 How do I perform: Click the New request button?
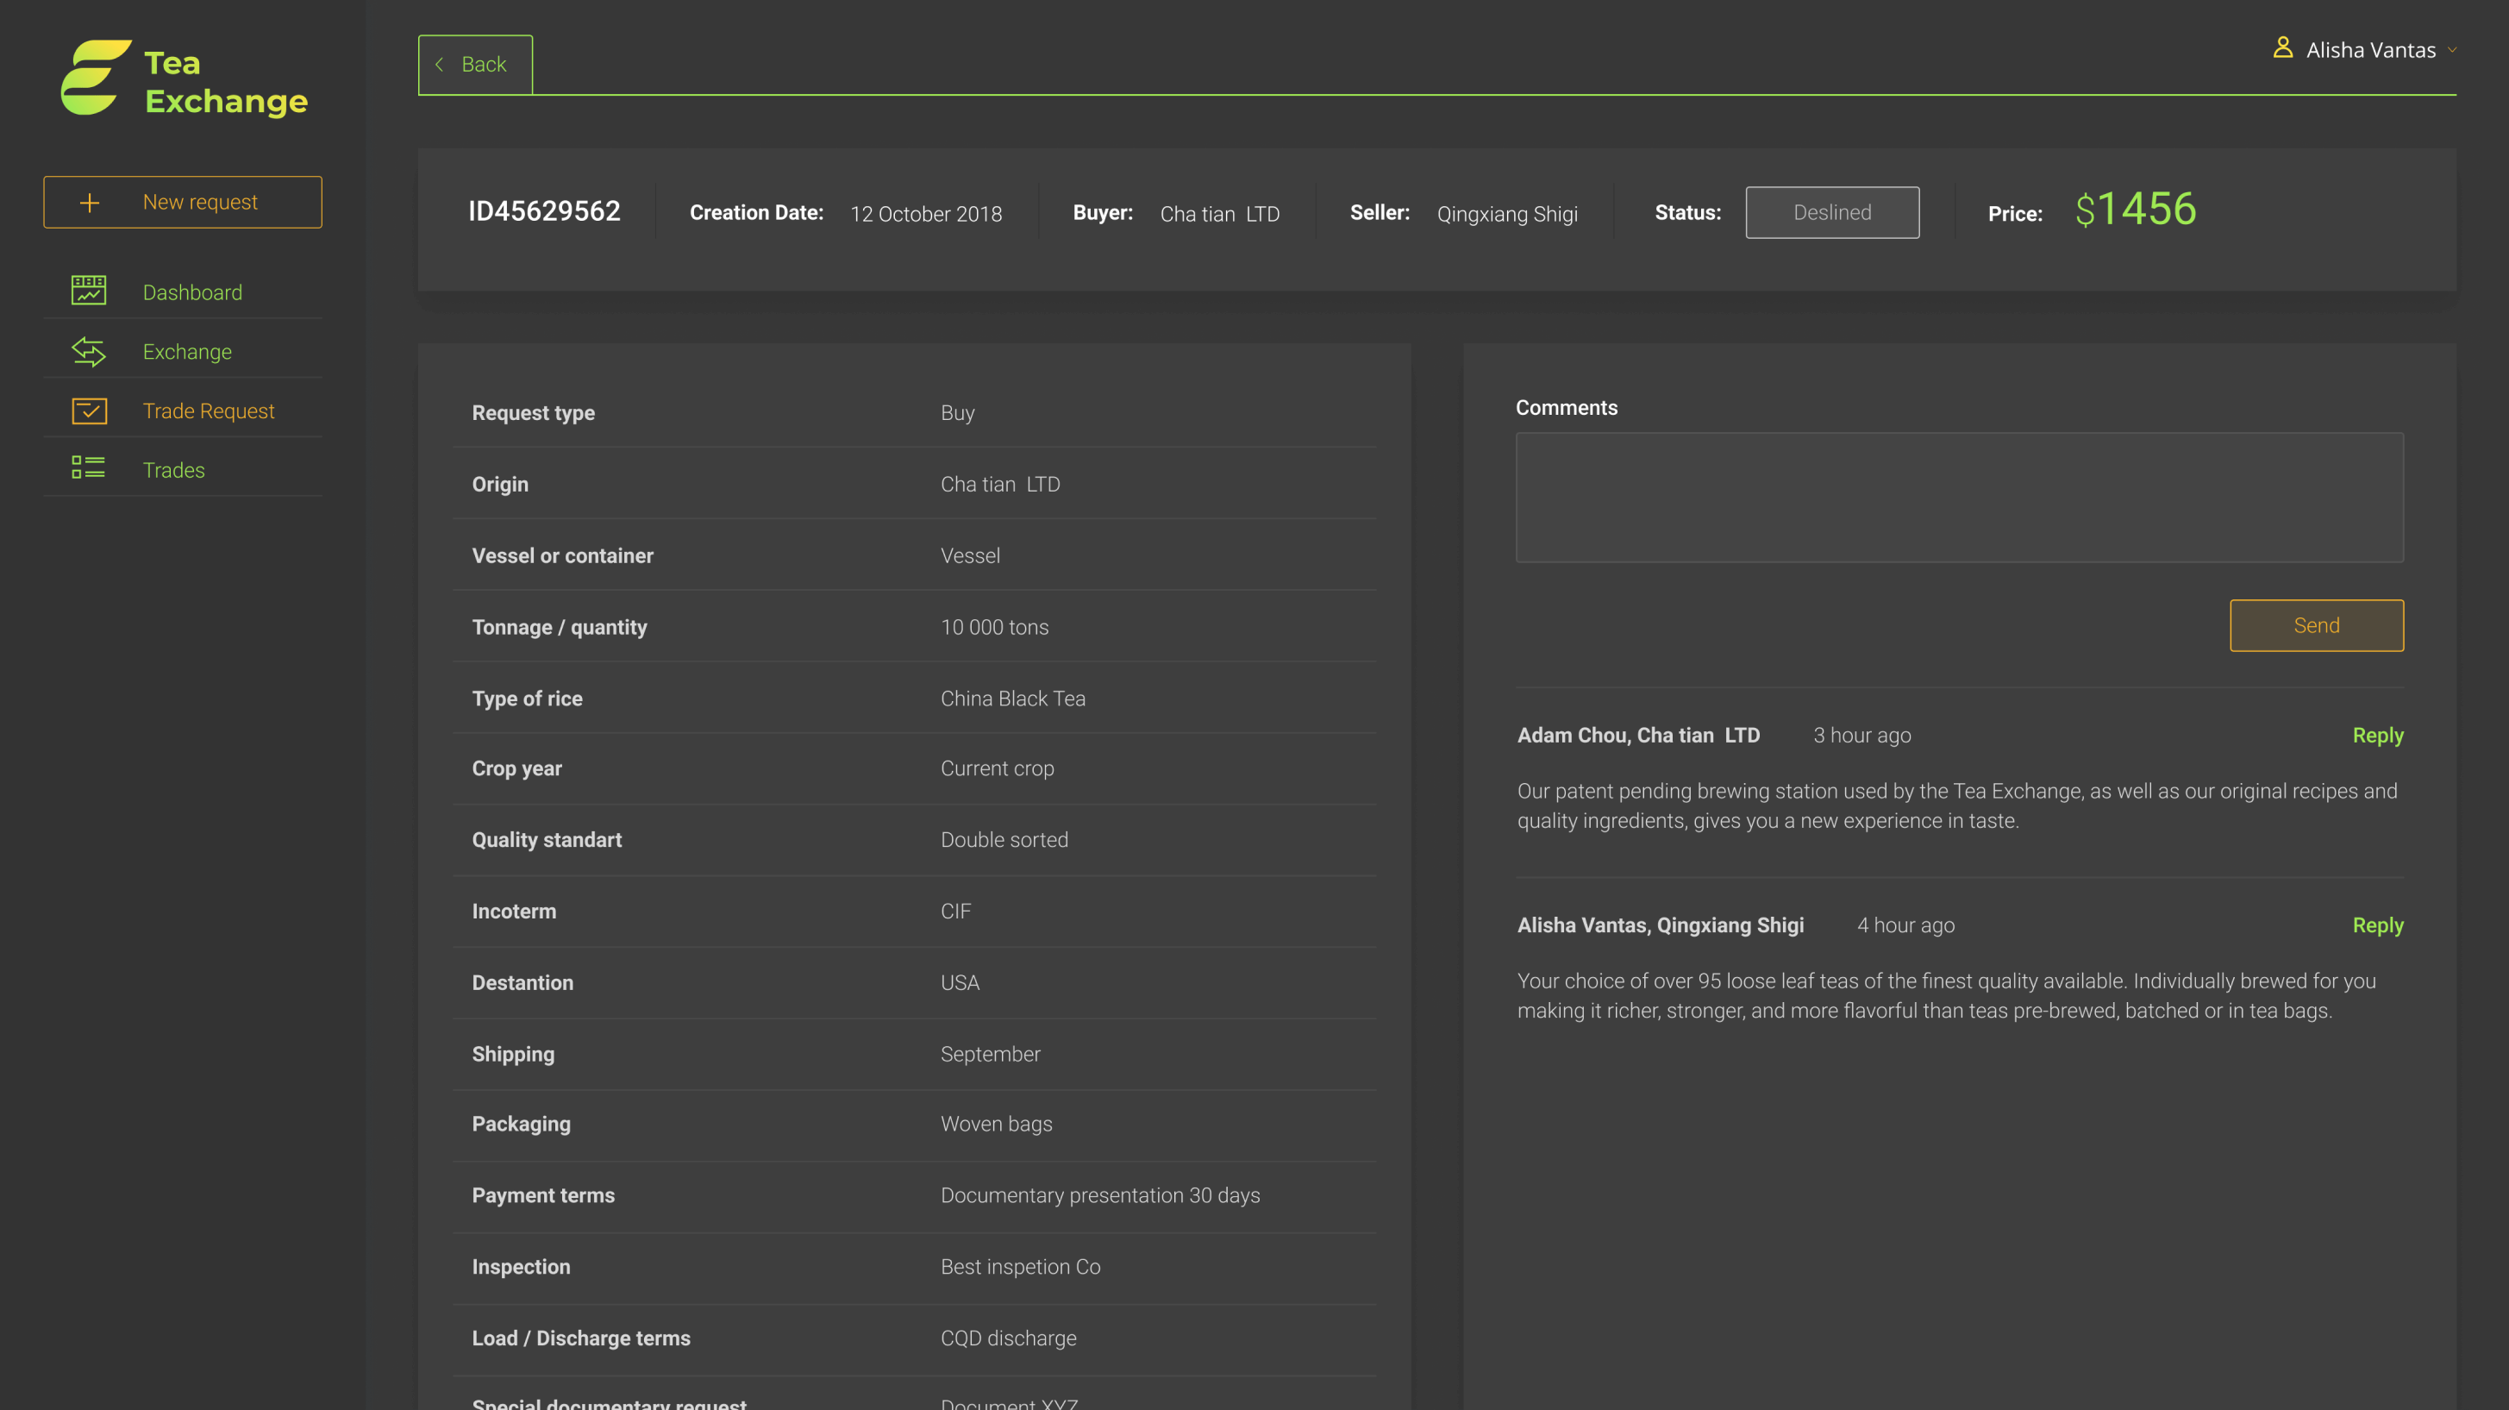(x=200, y=203)
